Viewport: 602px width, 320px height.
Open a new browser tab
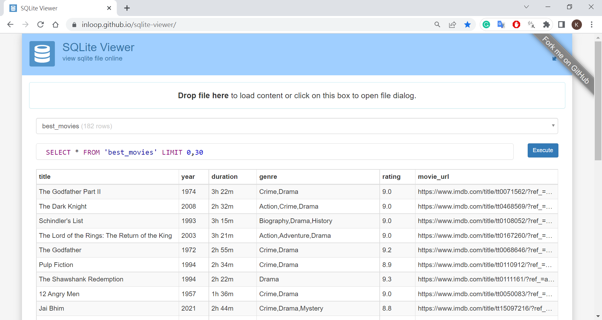[x=127, y=8]
